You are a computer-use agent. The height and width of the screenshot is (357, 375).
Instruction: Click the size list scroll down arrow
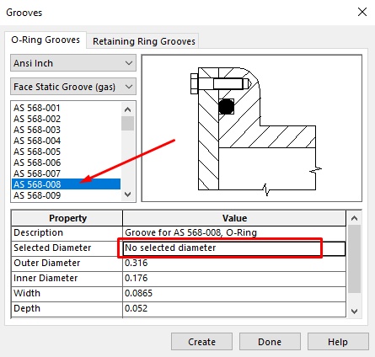click(x=127, y=194)
